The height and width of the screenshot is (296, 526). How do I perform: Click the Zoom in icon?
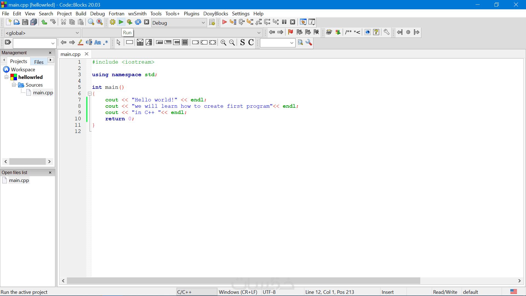pyautogui.click(x=224, y=42)
